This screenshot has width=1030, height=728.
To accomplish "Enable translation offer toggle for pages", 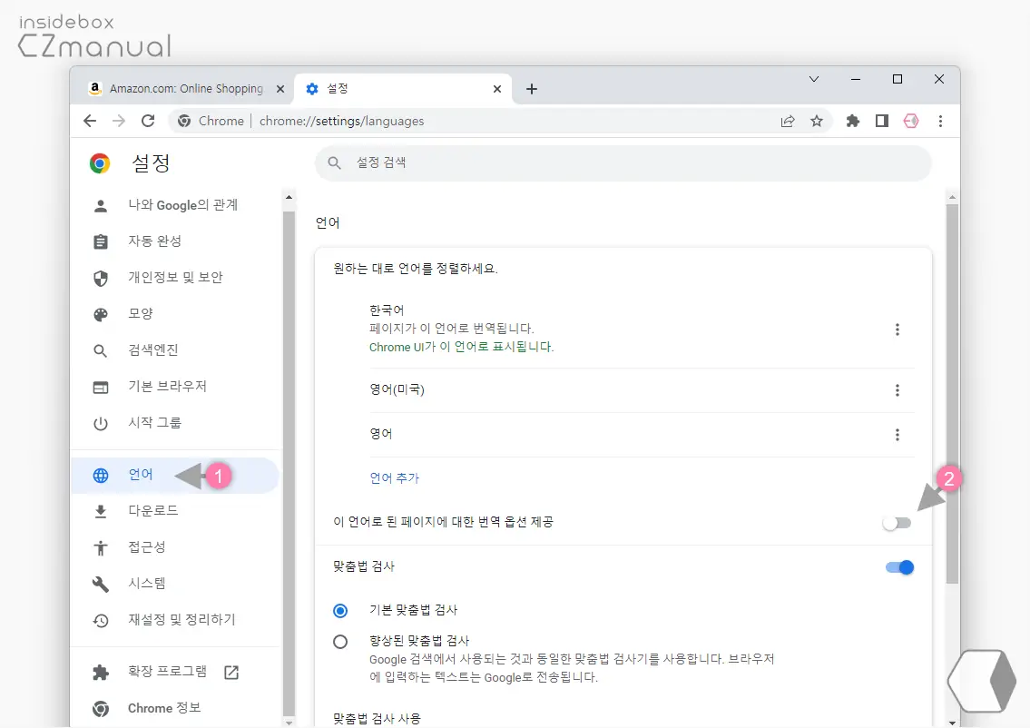I will point(898,523).
